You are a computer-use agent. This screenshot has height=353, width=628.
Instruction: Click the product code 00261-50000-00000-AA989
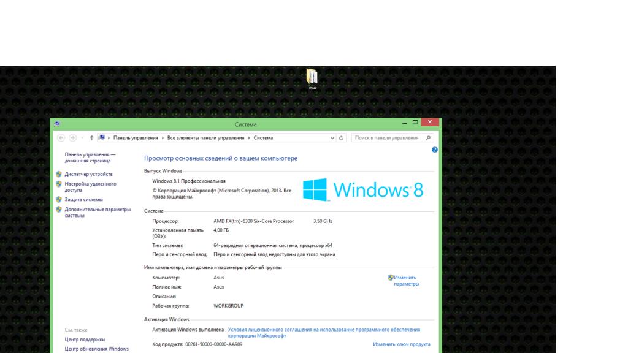[x=213, y=344]
